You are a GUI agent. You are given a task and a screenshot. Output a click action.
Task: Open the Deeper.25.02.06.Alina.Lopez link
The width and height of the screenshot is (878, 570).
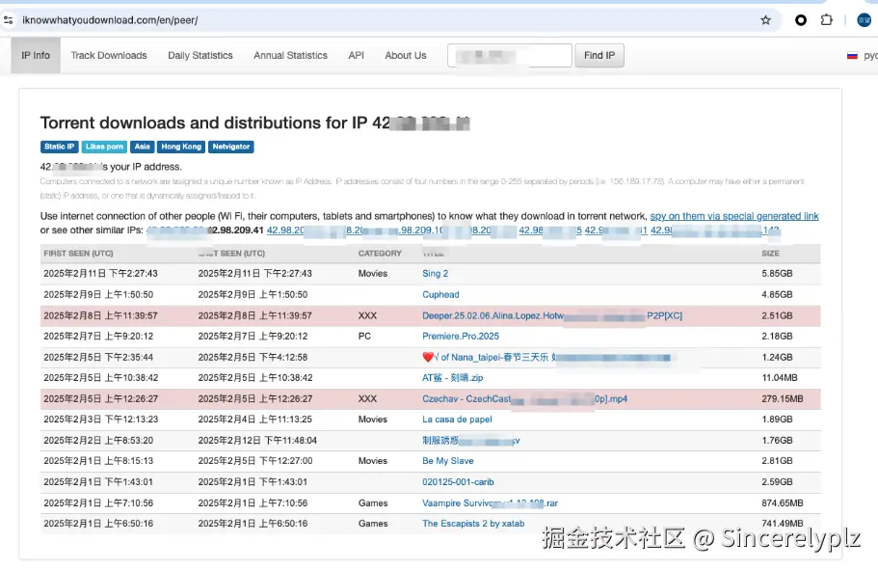pos(552,316)
